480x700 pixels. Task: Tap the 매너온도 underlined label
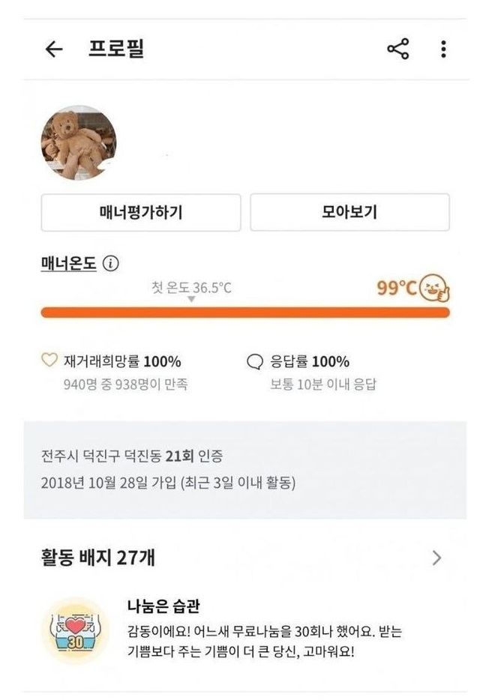pyautogui.click(x=69, y=264)
